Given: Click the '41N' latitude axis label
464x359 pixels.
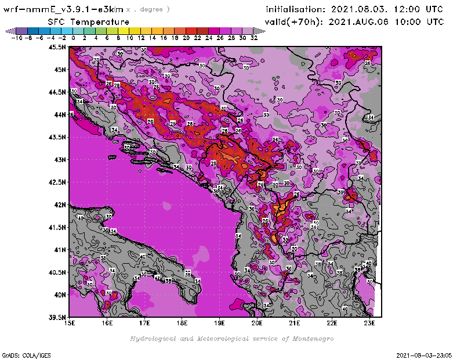Looking at the screenshot, I should click(x=60, y=250).
